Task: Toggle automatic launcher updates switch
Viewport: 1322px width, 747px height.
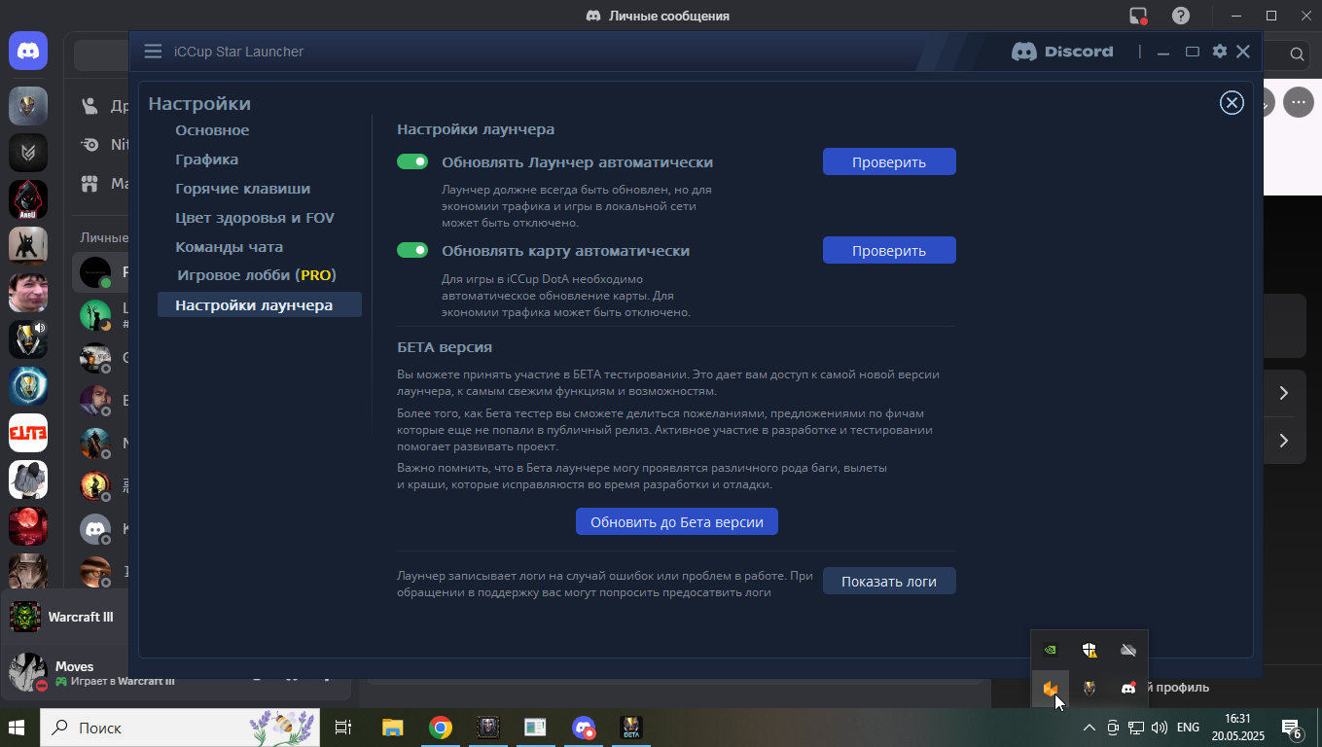Action: pos(412,161)
